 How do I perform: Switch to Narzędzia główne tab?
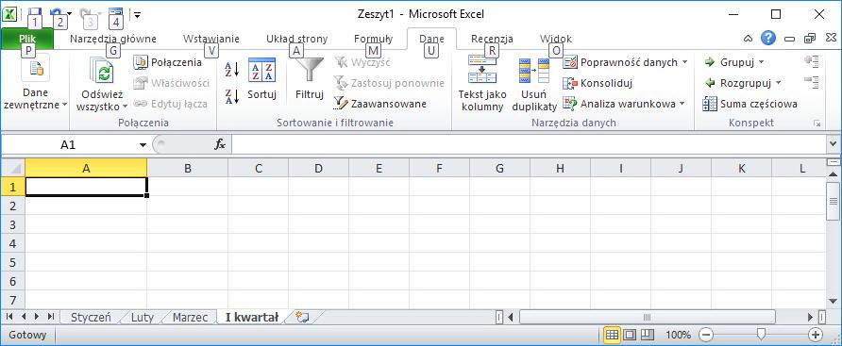[x=113, y=39]
